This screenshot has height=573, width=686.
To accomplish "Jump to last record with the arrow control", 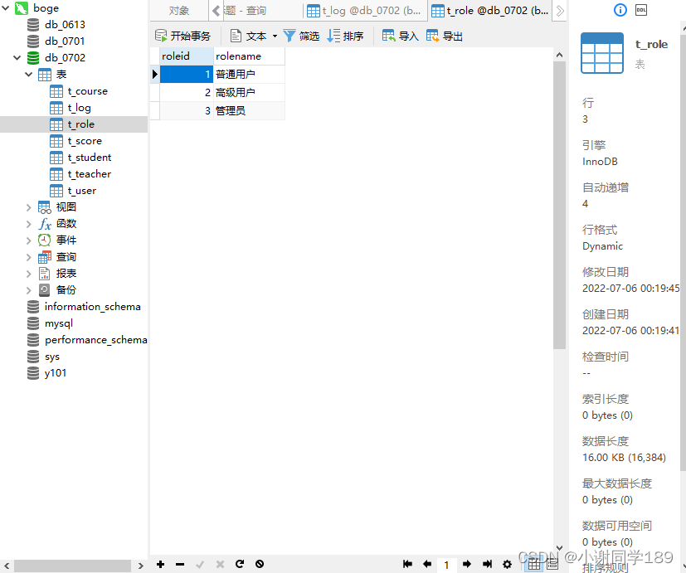I will (x=487, y=564).
